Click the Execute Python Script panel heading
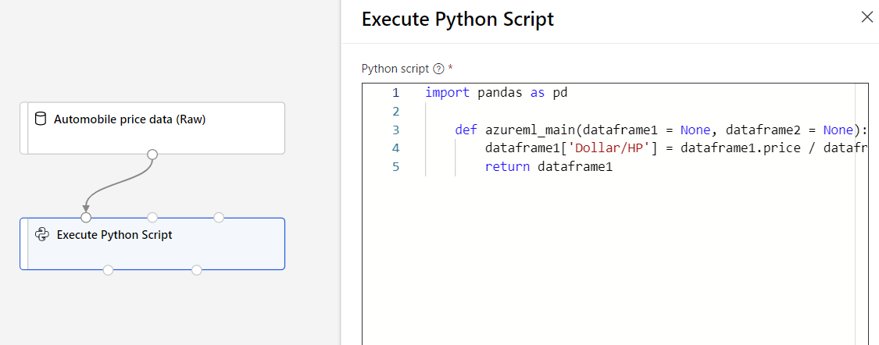 tap(458, 20)
